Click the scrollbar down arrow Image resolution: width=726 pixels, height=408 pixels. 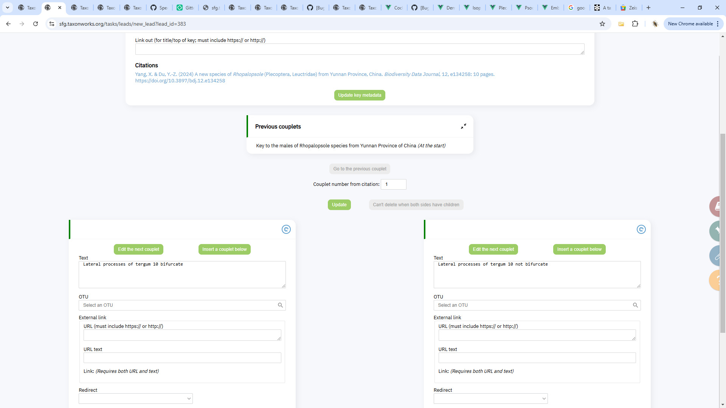[723, 405]
